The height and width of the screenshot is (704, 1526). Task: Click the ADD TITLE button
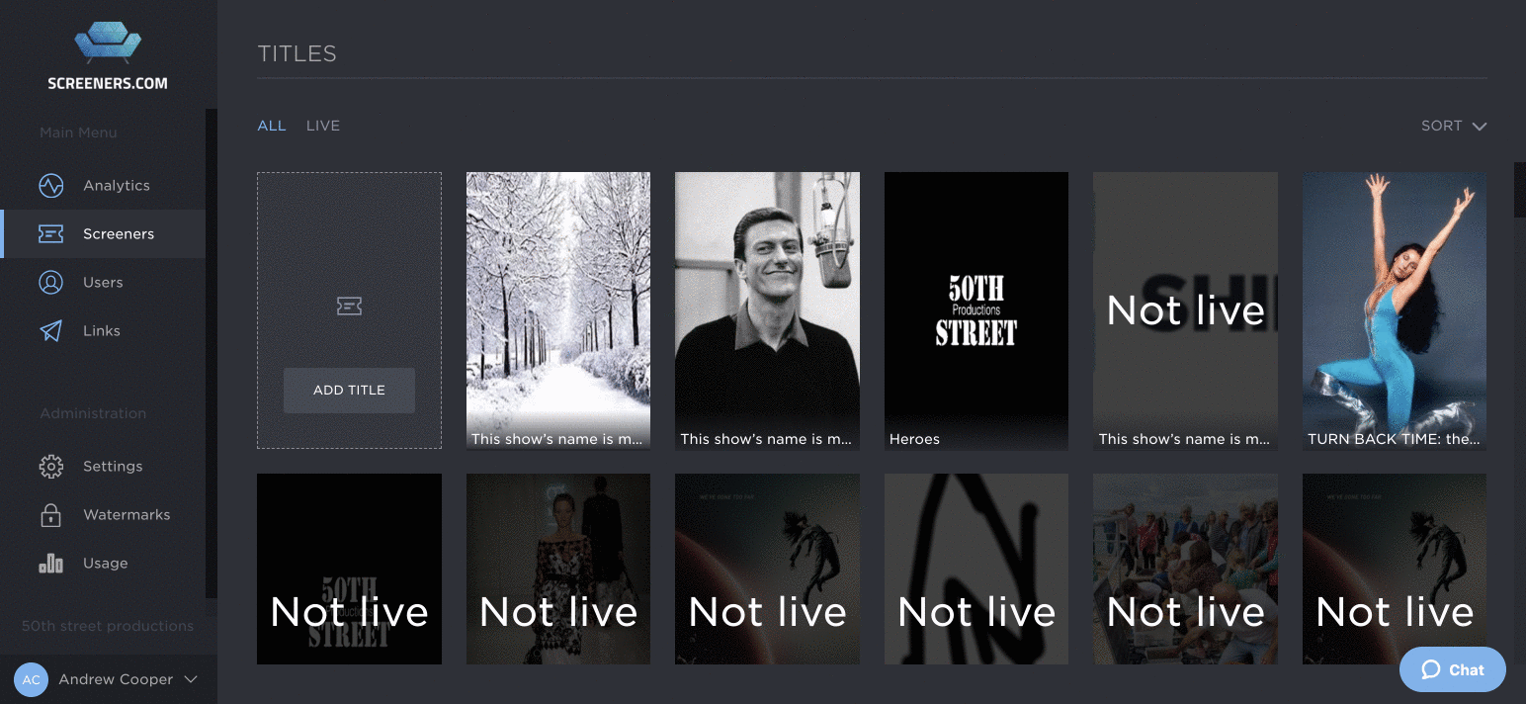tap(349, 391)
